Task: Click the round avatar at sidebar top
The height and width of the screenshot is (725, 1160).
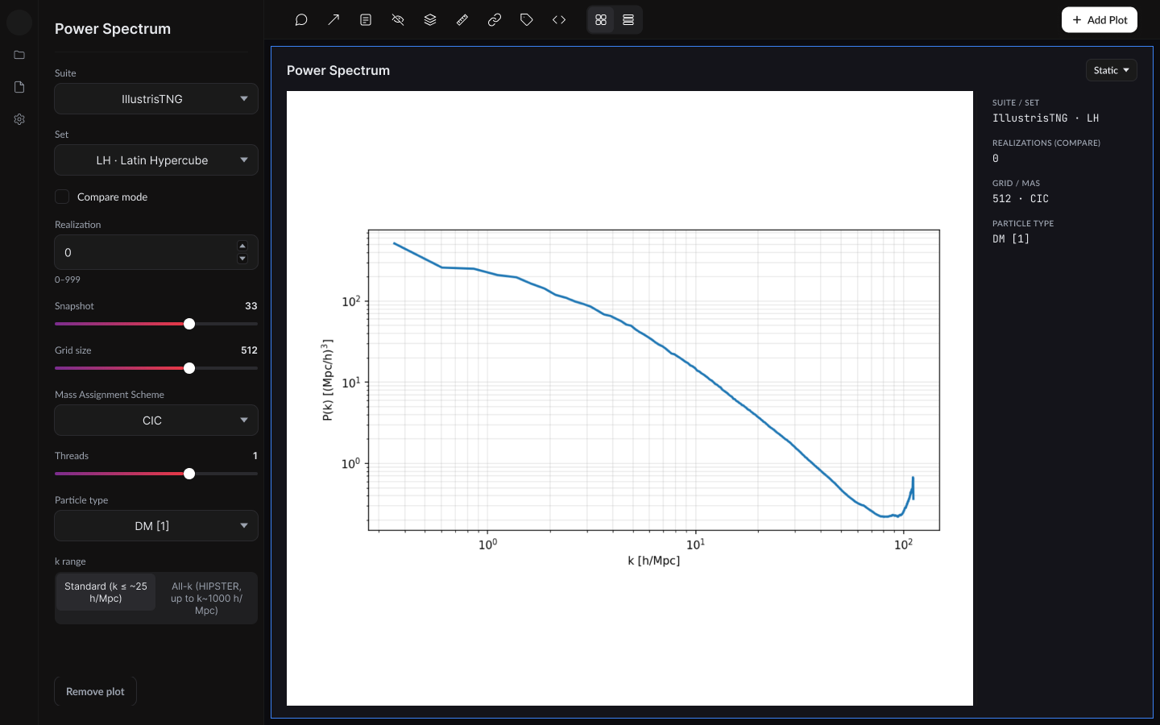Action: pos(19,22)
